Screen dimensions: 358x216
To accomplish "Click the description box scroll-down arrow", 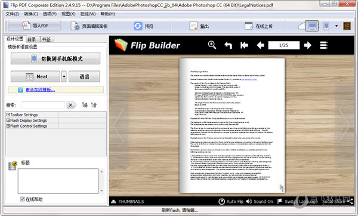I will 102,190.
